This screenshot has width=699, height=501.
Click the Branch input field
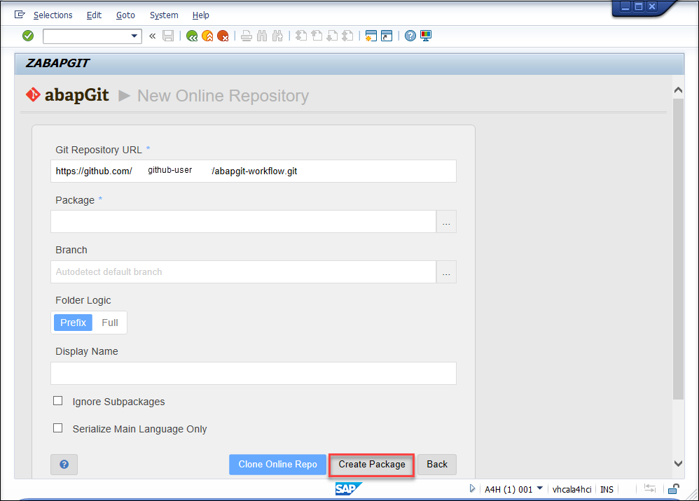tap(244, 271)
